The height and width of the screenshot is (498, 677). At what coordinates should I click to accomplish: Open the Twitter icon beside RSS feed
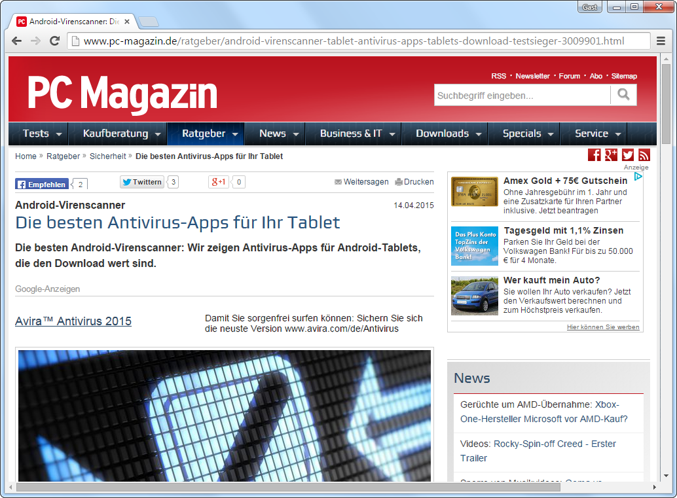[628, 155]
